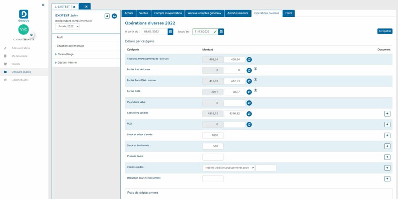Viewport: 398px width, 199px height.
Task: Close the J. EXOTEST client tab
Action: click(74, 7)
